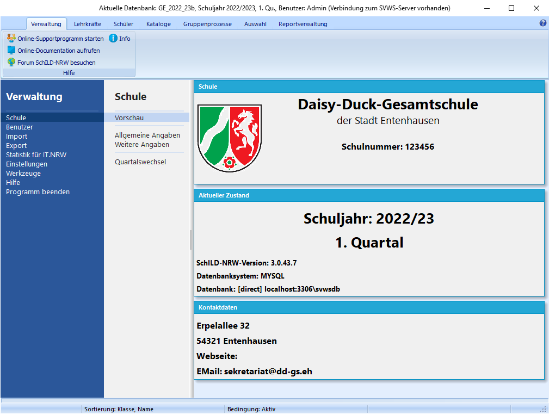
Task: Click the Aktueller Zustand panel header
Action: tap(369, 195)
